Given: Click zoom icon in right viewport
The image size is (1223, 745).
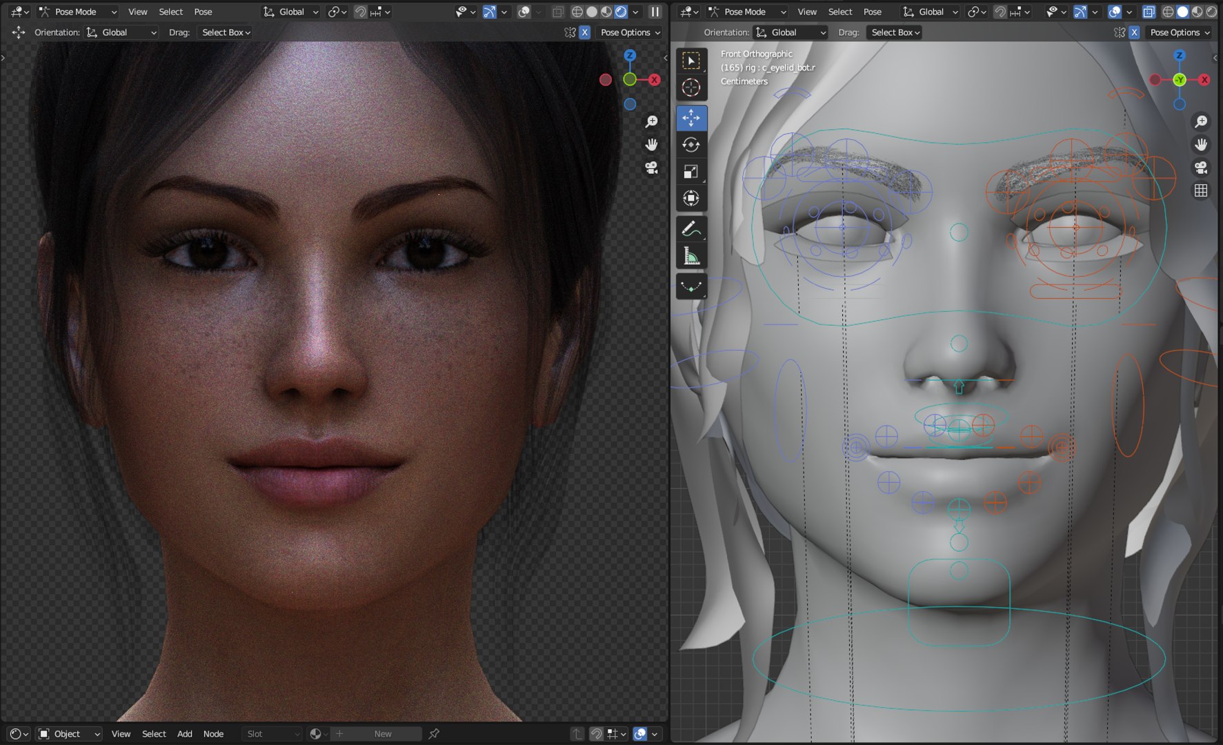Looking at the screenshot, I should pos(1201,121).
